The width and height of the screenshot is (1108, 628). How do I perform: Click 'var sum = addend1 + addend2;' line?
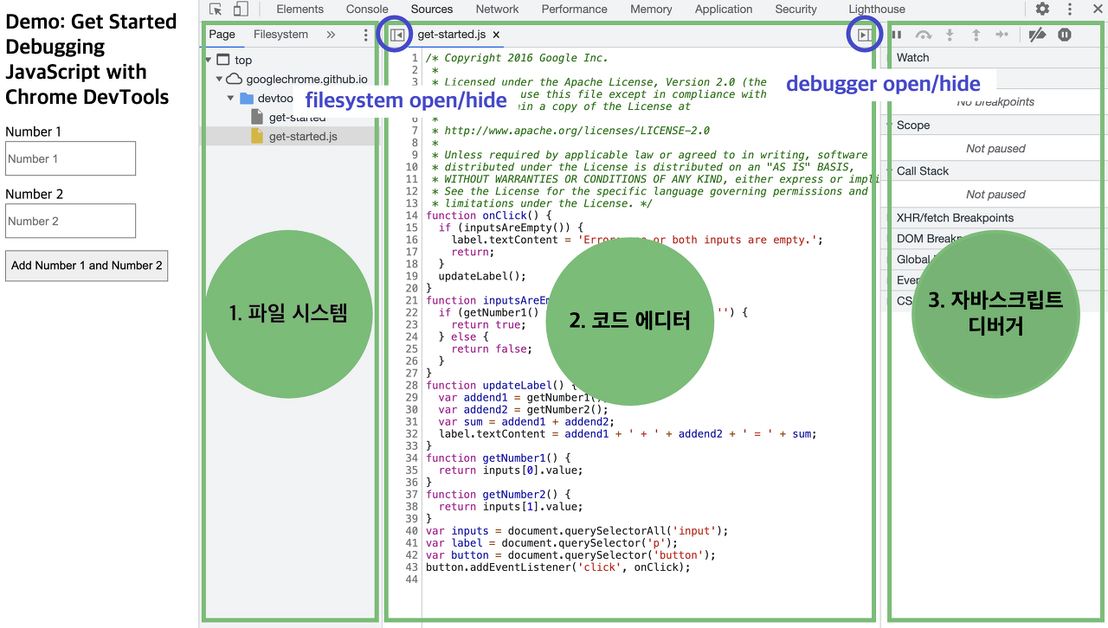(x=526, y=421)
